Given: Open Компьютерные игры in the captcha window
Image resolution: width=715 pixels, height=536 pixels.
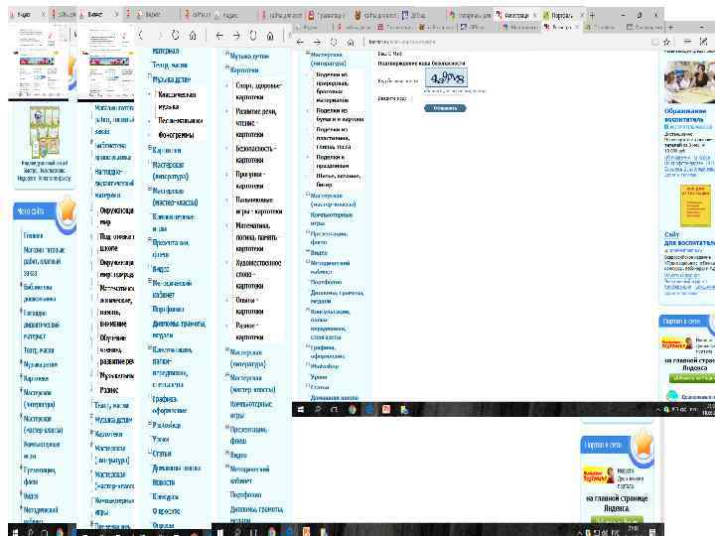Looking at the screenshot, I should pyautogui.click(x=332, y=218).
